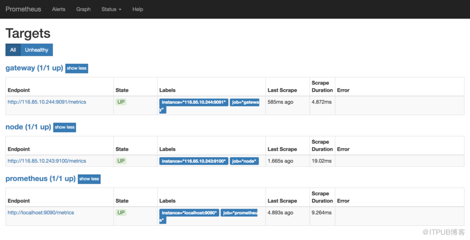Open the Prometheus home brand link
The height and width of the screenshot is (240, 470).
point(23,9)
